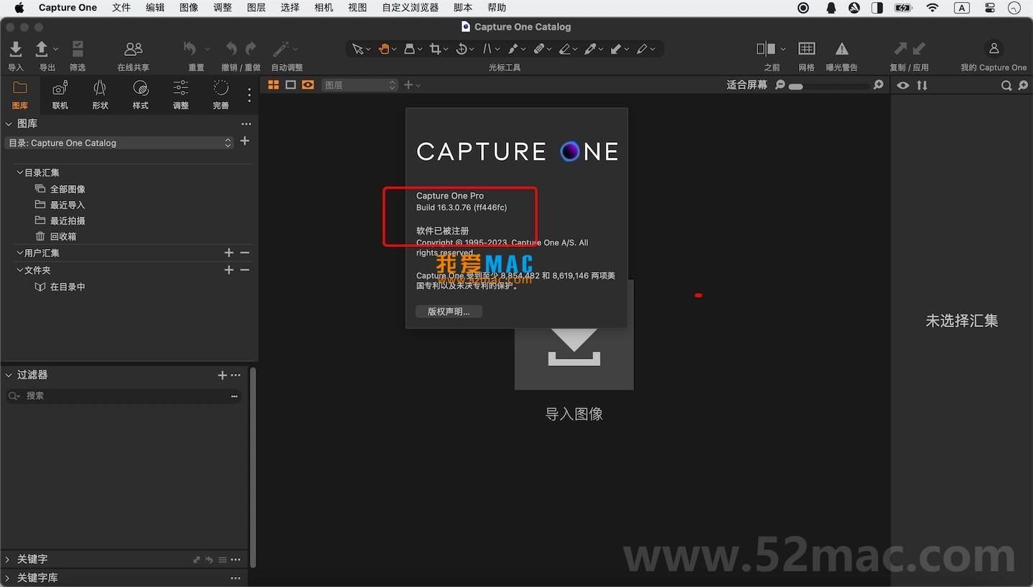Image resolution: width=1033 pixels, height=587 pixels.
Task: Click the undo arrow in 撤销/重做
Action: 231,49
